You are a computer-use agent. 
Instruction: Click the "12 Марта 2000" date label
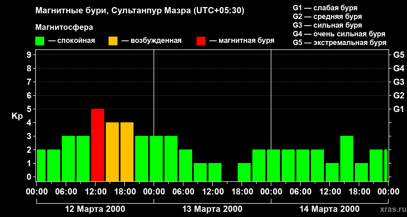95,209
